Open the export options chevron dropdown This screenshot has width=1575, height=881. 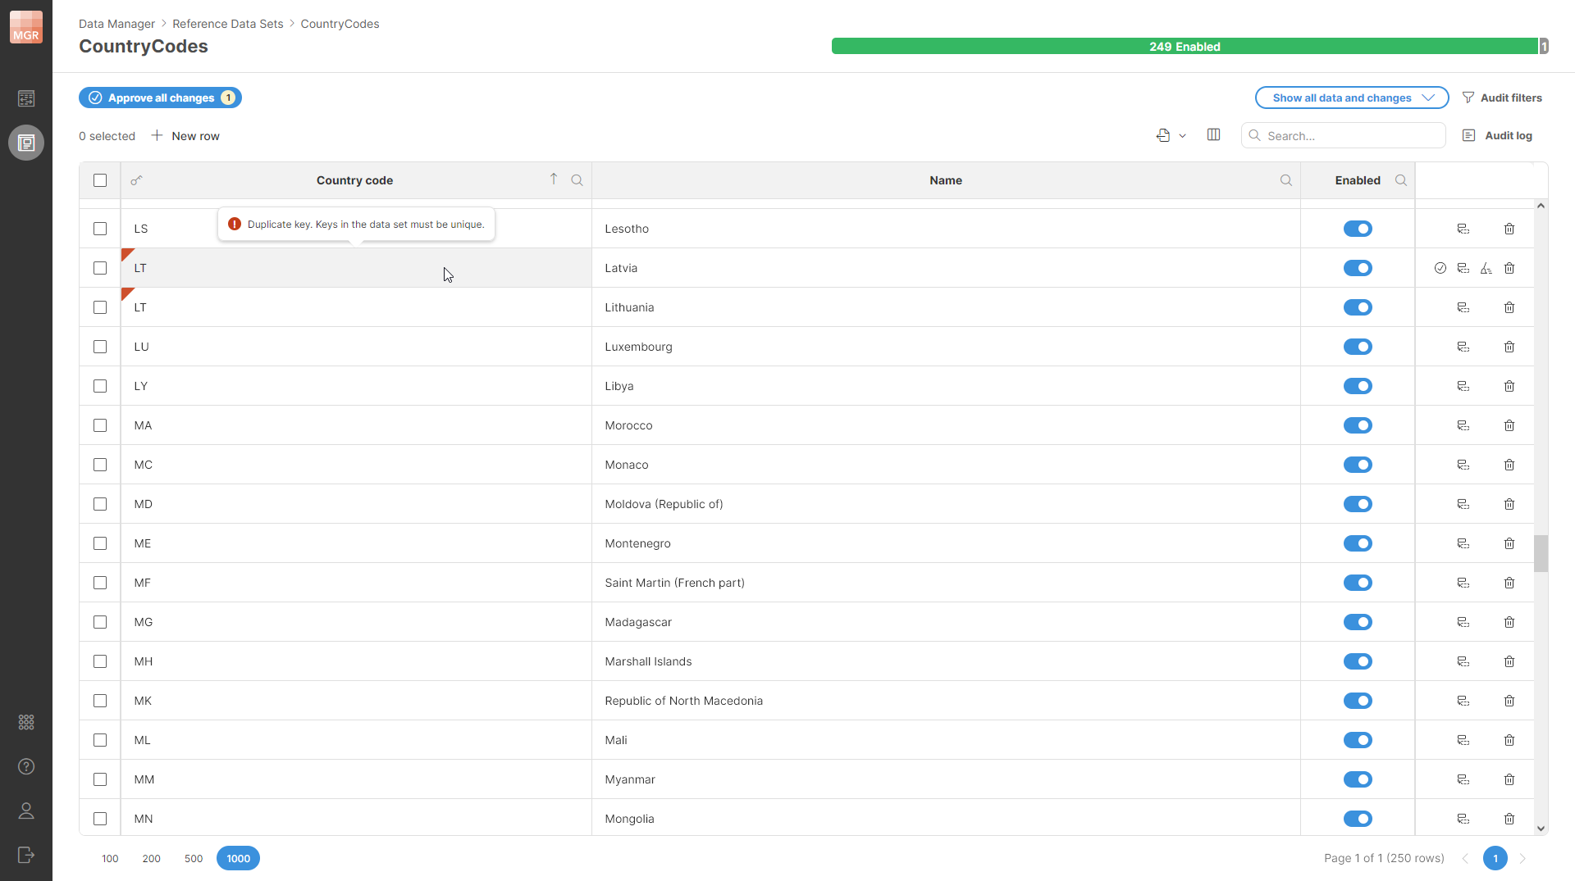point(1182,135)
